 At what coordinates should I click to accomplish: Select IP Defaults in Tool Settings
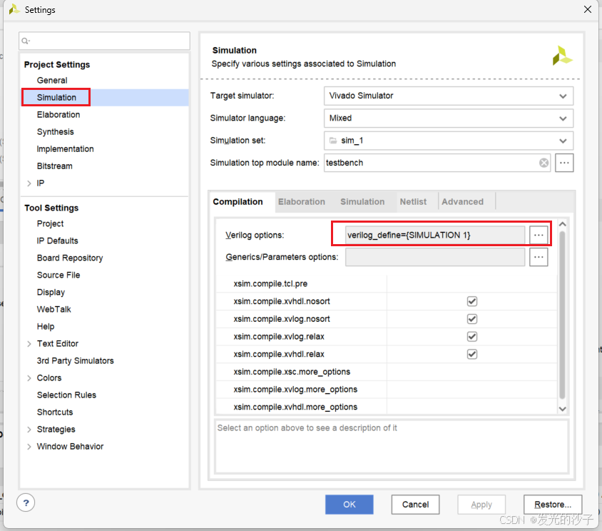[57, 241]
